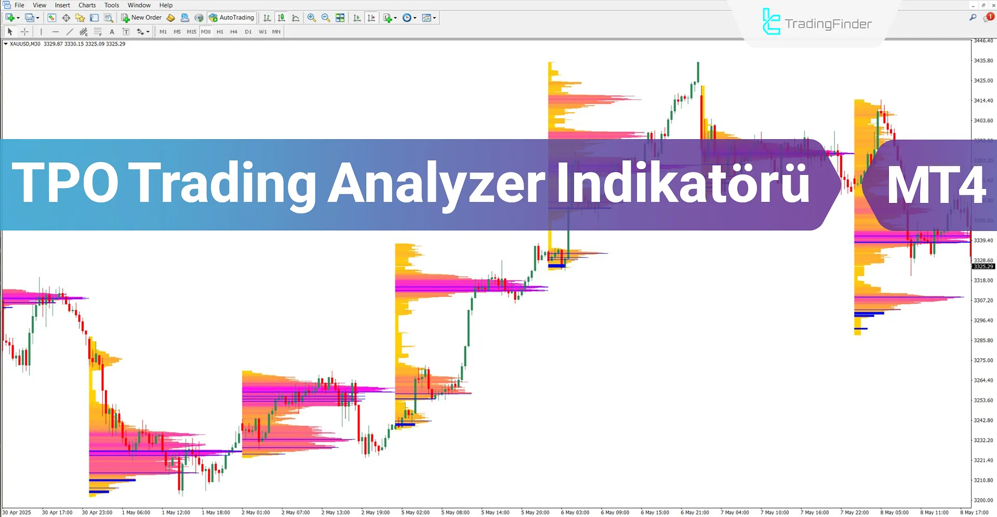The image size is (997, 517).
Task: Place a New Order
Action: pos(140,17)
